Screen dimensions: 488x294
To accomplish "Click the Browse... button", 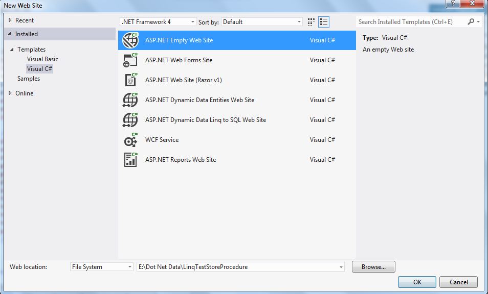I will (x=373, y=267).
